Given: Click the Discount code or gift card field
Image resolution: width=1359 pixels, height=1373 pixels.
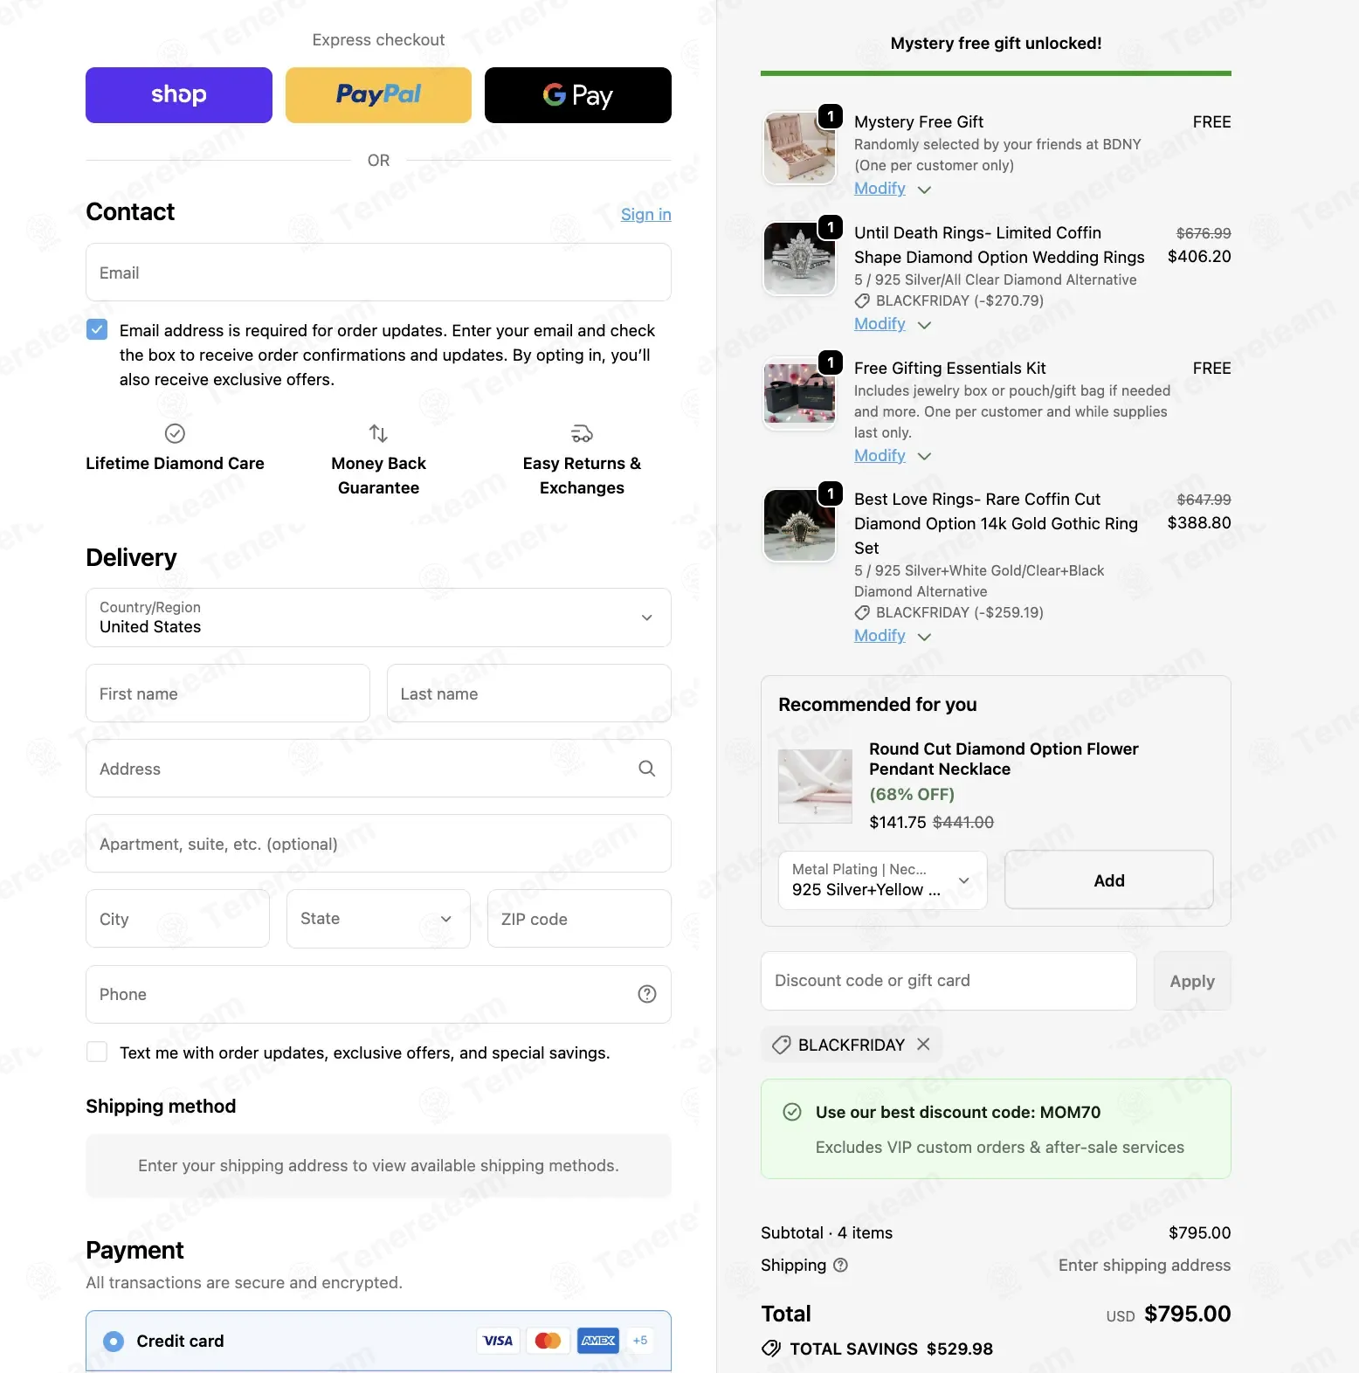Looking at the screenshot, I should pyautogui.click(x=949, y=981).
